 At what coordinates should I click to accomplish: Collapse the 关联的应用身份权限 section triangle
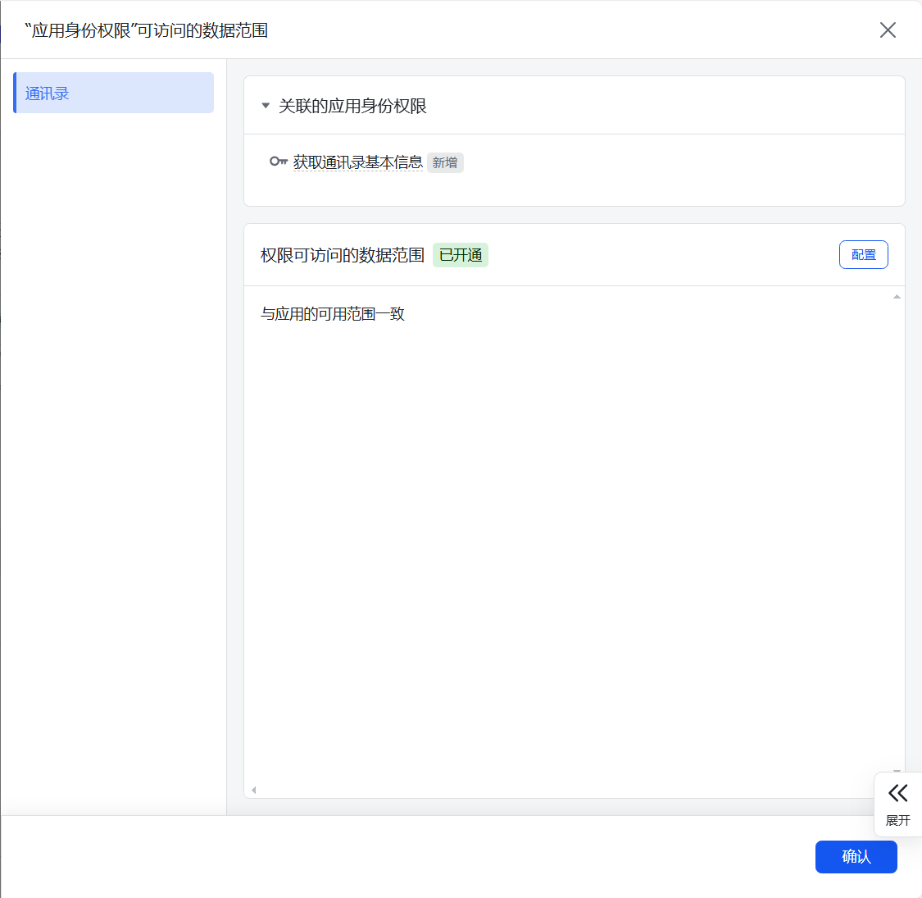pos(266,106)
